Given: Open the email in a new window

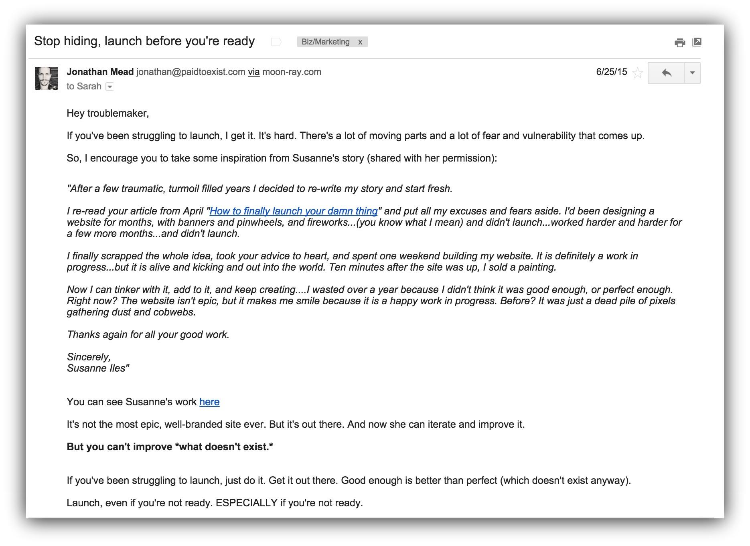Looking at the screenshot, I should click(697, 42).
